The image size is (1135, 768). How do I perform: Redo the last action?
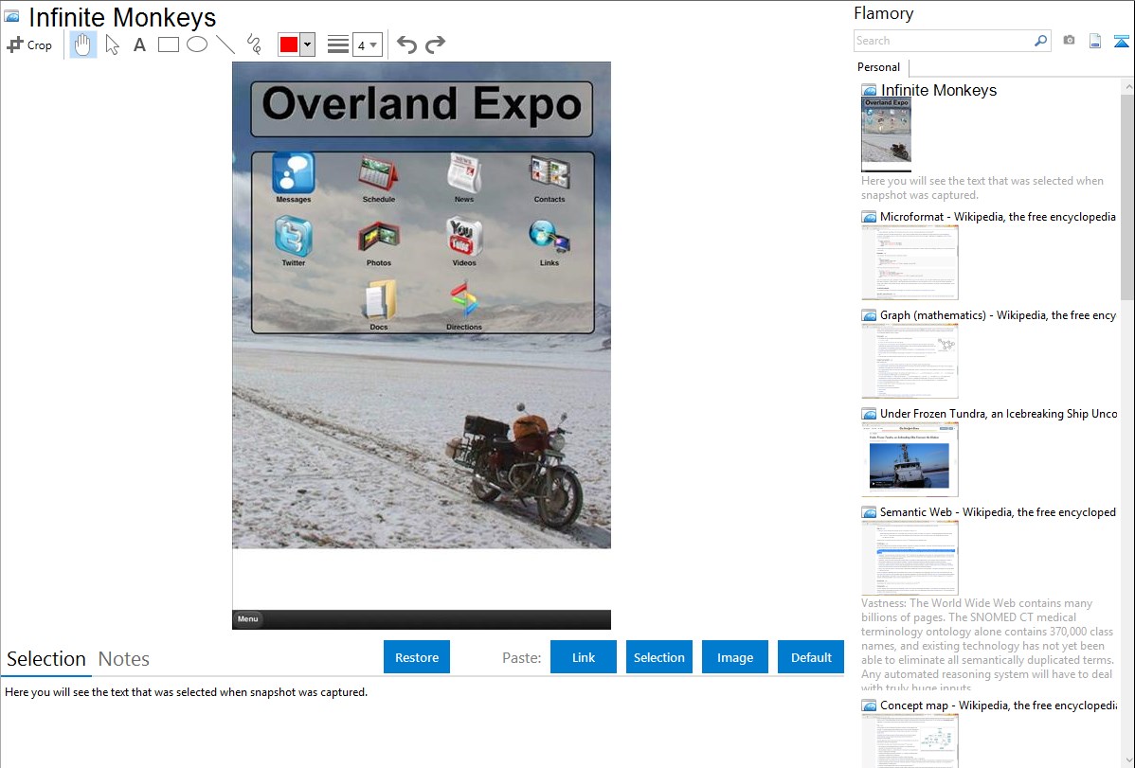(435, 45)
